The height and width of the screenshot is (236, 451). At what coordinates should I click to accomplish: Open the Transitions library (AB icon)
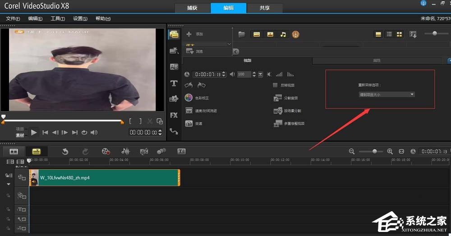[x=174, y=67]
